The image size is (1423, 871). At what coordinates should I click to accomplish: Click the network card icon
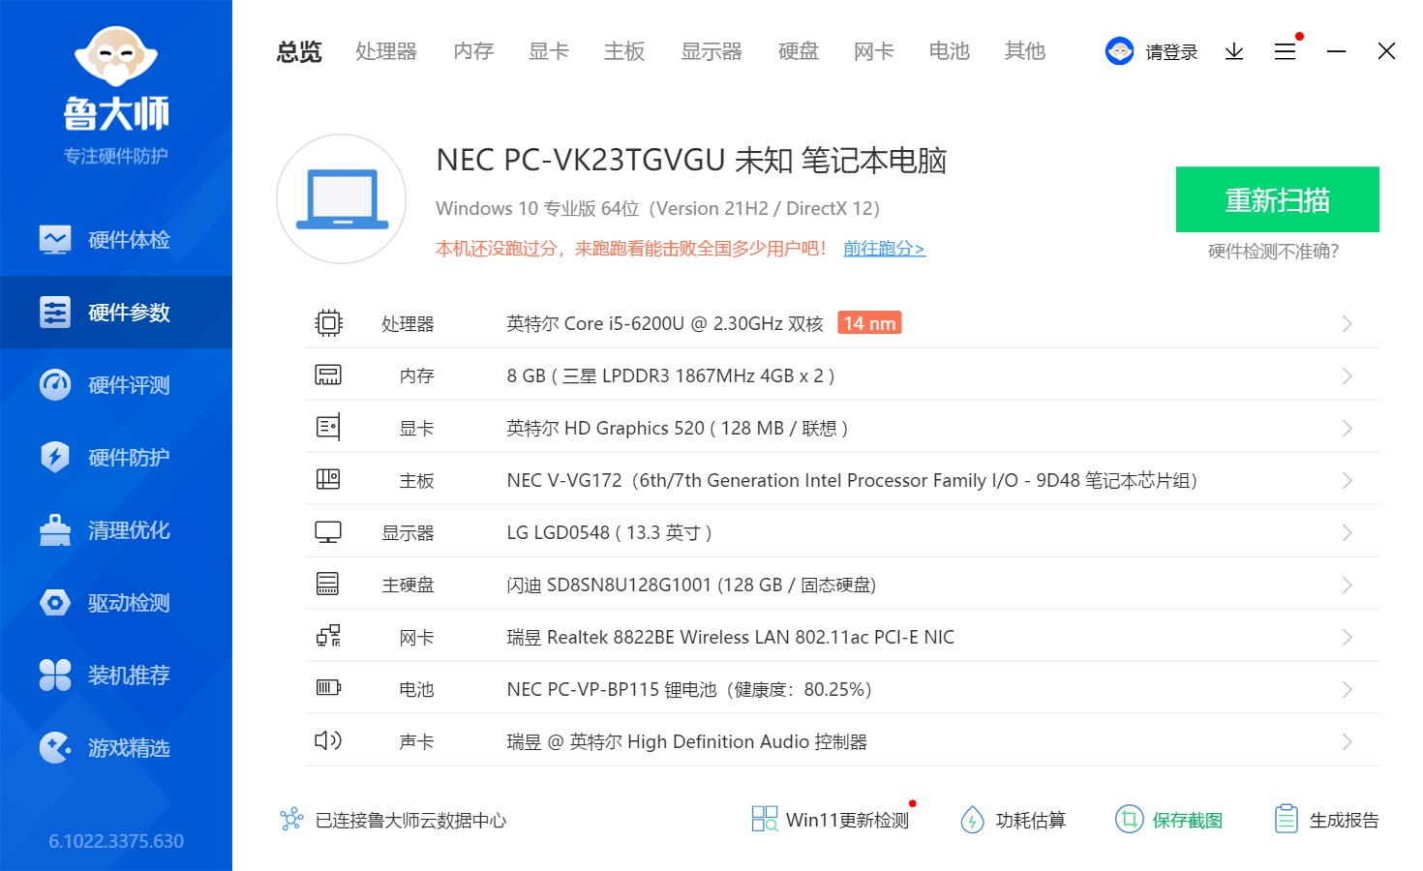point(328,636)
